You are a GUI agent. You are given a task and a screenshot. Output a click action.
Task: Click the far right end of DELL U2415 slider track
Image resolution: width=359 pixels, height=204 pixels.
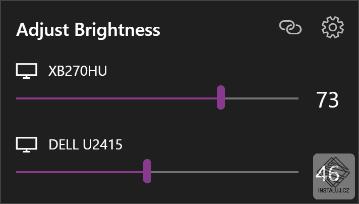click(296, 172)
